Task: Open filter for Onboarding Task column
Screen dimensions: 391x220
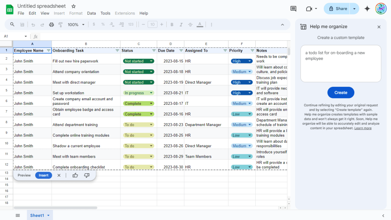Action: coord(117,51)
